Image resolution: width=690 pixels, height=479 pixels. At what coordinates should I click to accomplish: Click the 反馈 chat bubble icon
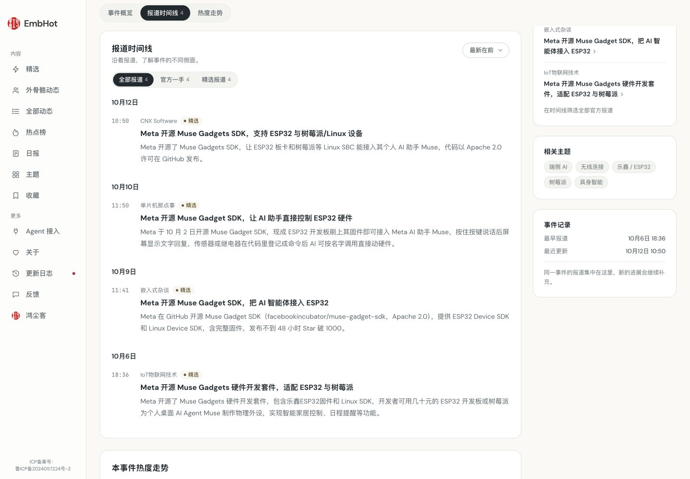coord(16,295)
